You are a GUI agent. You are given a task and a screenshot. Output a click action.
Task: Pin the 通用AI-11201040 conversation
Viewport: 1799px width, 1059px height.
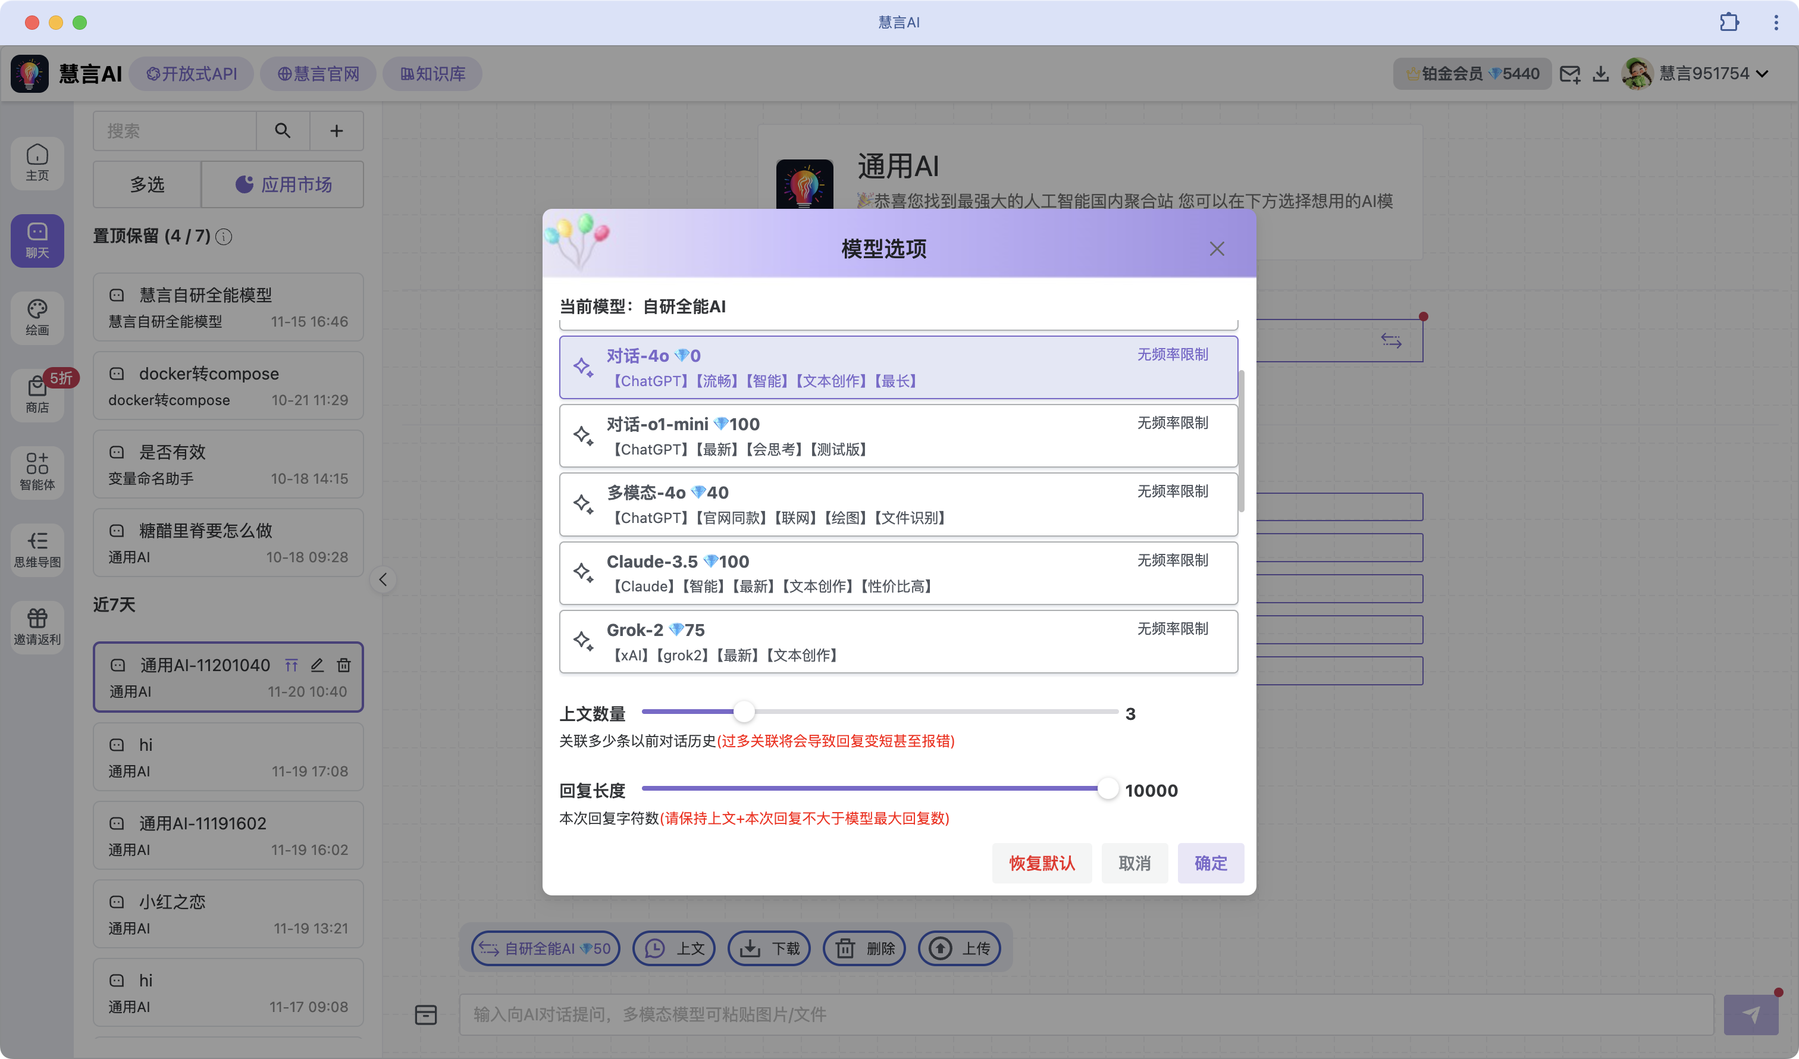(292, 665)
